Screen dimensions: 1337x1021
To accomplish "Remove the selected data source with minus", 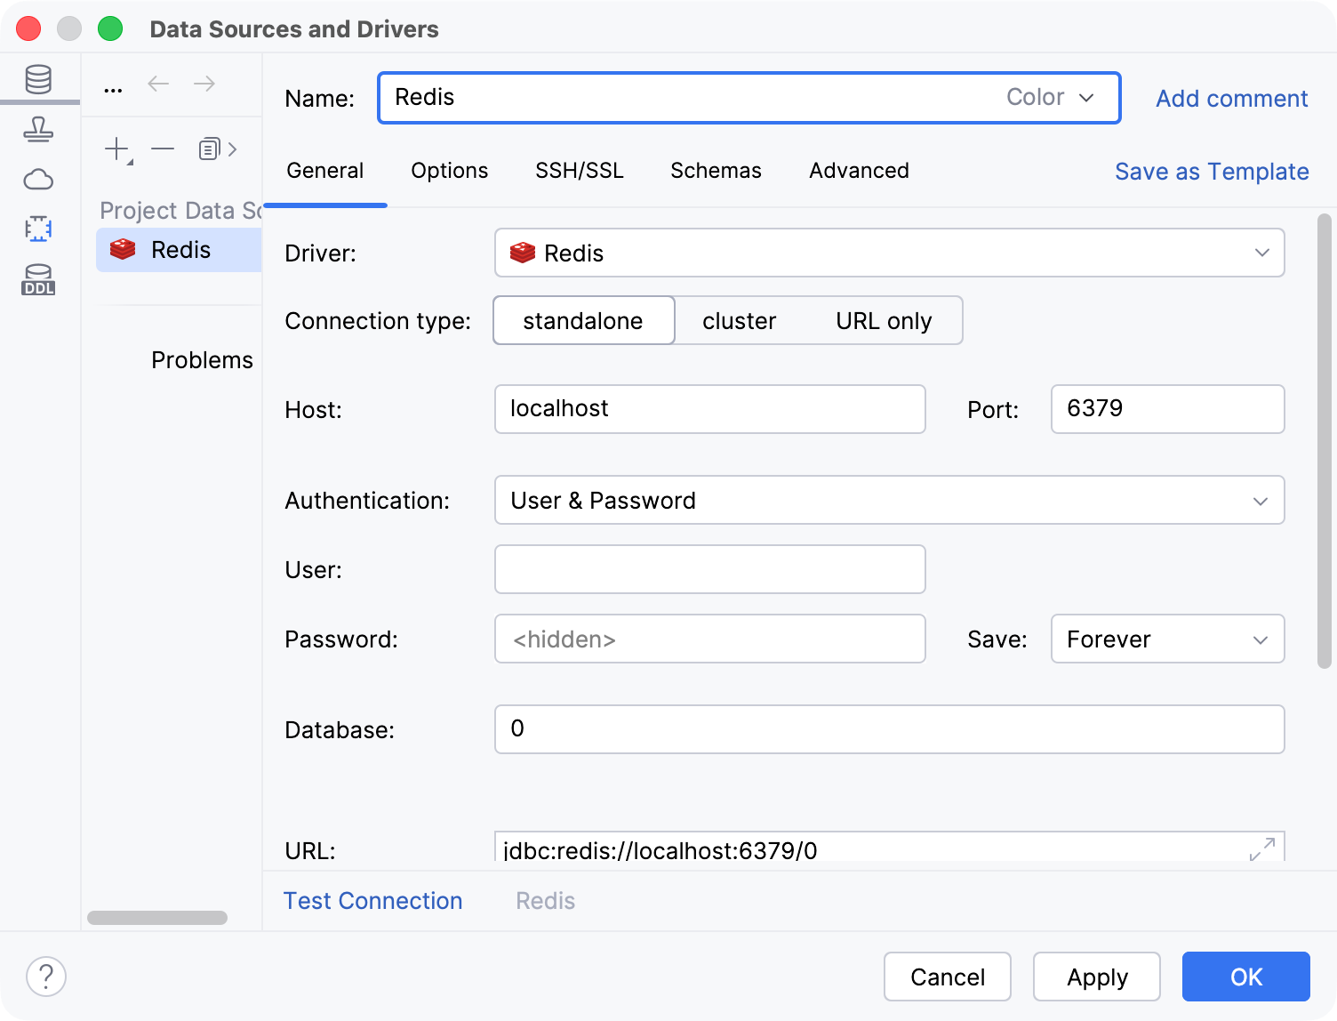I will 163,149.
